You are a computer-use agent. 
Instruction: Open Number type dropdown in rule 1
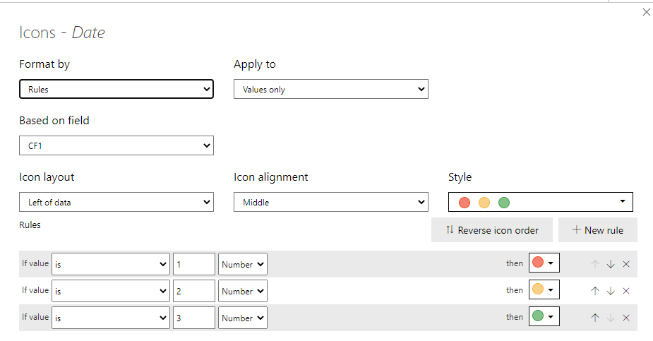coord(243,264)
